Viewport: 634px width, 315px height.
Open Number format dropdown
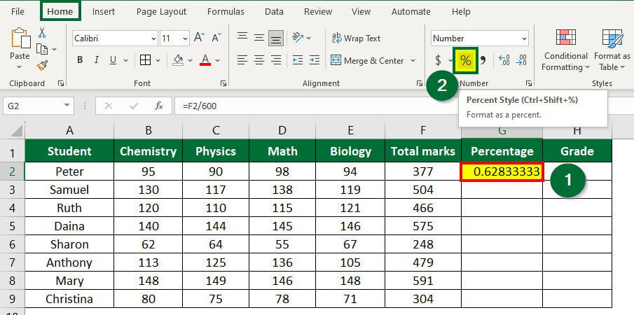click(524, 38)
